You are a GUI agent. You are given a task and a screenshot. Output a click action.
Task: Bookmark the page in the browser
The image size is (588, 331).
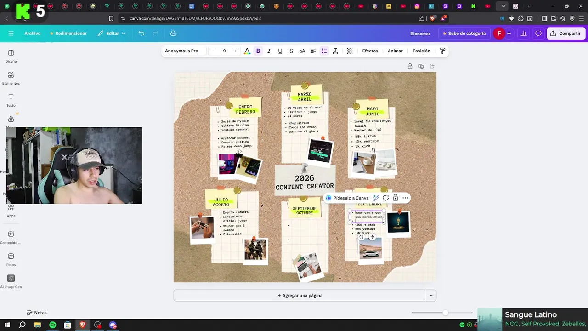coord(111,18)
